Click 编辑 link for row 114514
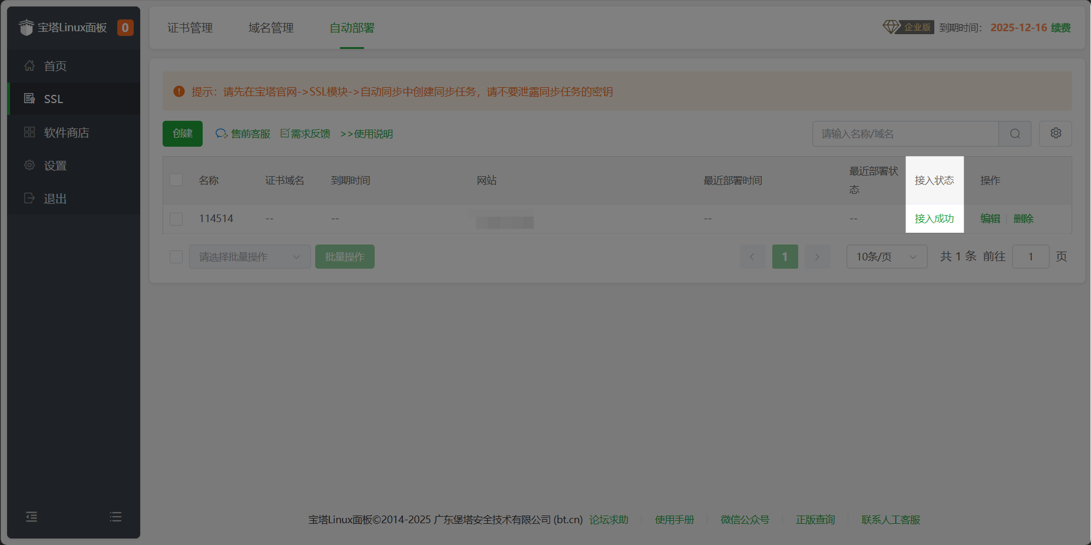This screenshot has height=545, width=1091. [x=990, y=219]
